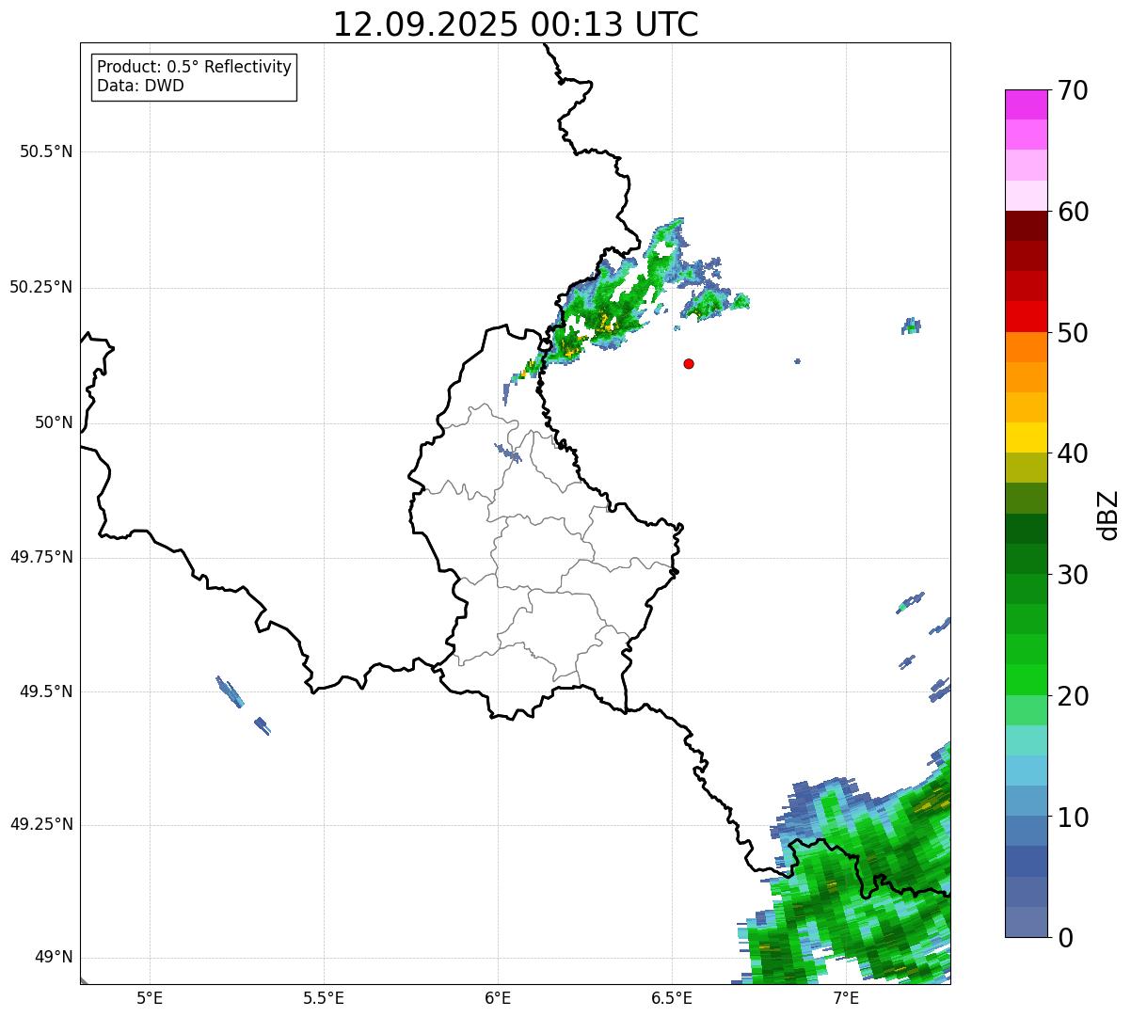
Task: Click colorbar tick label '50'
Action: 1073,333
